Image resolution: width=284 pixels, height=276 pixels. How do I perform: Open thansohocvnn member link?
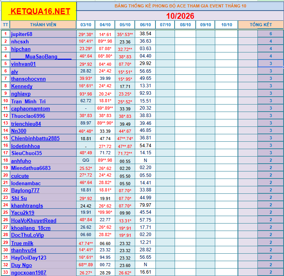(x=28, y=79)
